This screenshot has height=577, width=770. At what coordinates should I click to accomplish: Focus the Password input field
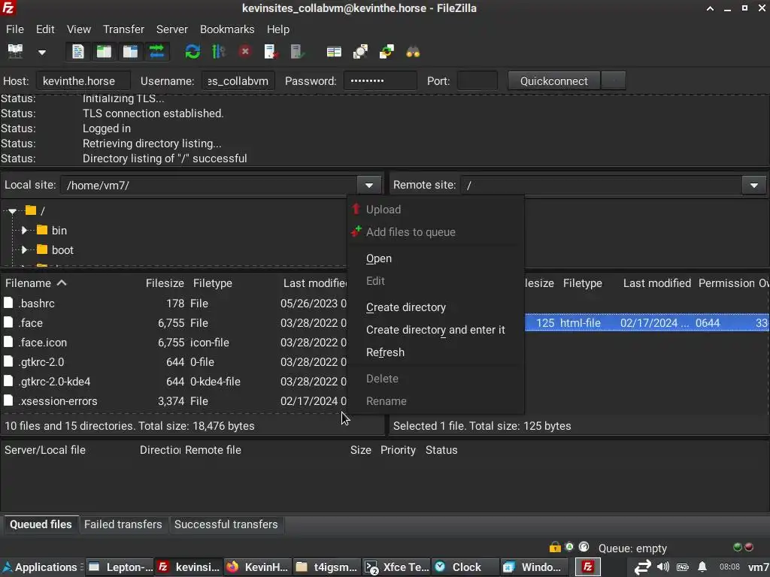pos(380,81)
